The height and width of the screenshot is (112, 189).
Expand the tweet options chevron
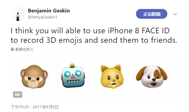click(175, 14)
